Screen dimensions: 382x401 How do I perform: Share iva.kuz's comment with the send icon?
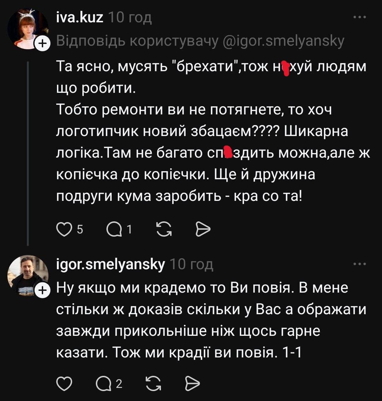[202, 229]
